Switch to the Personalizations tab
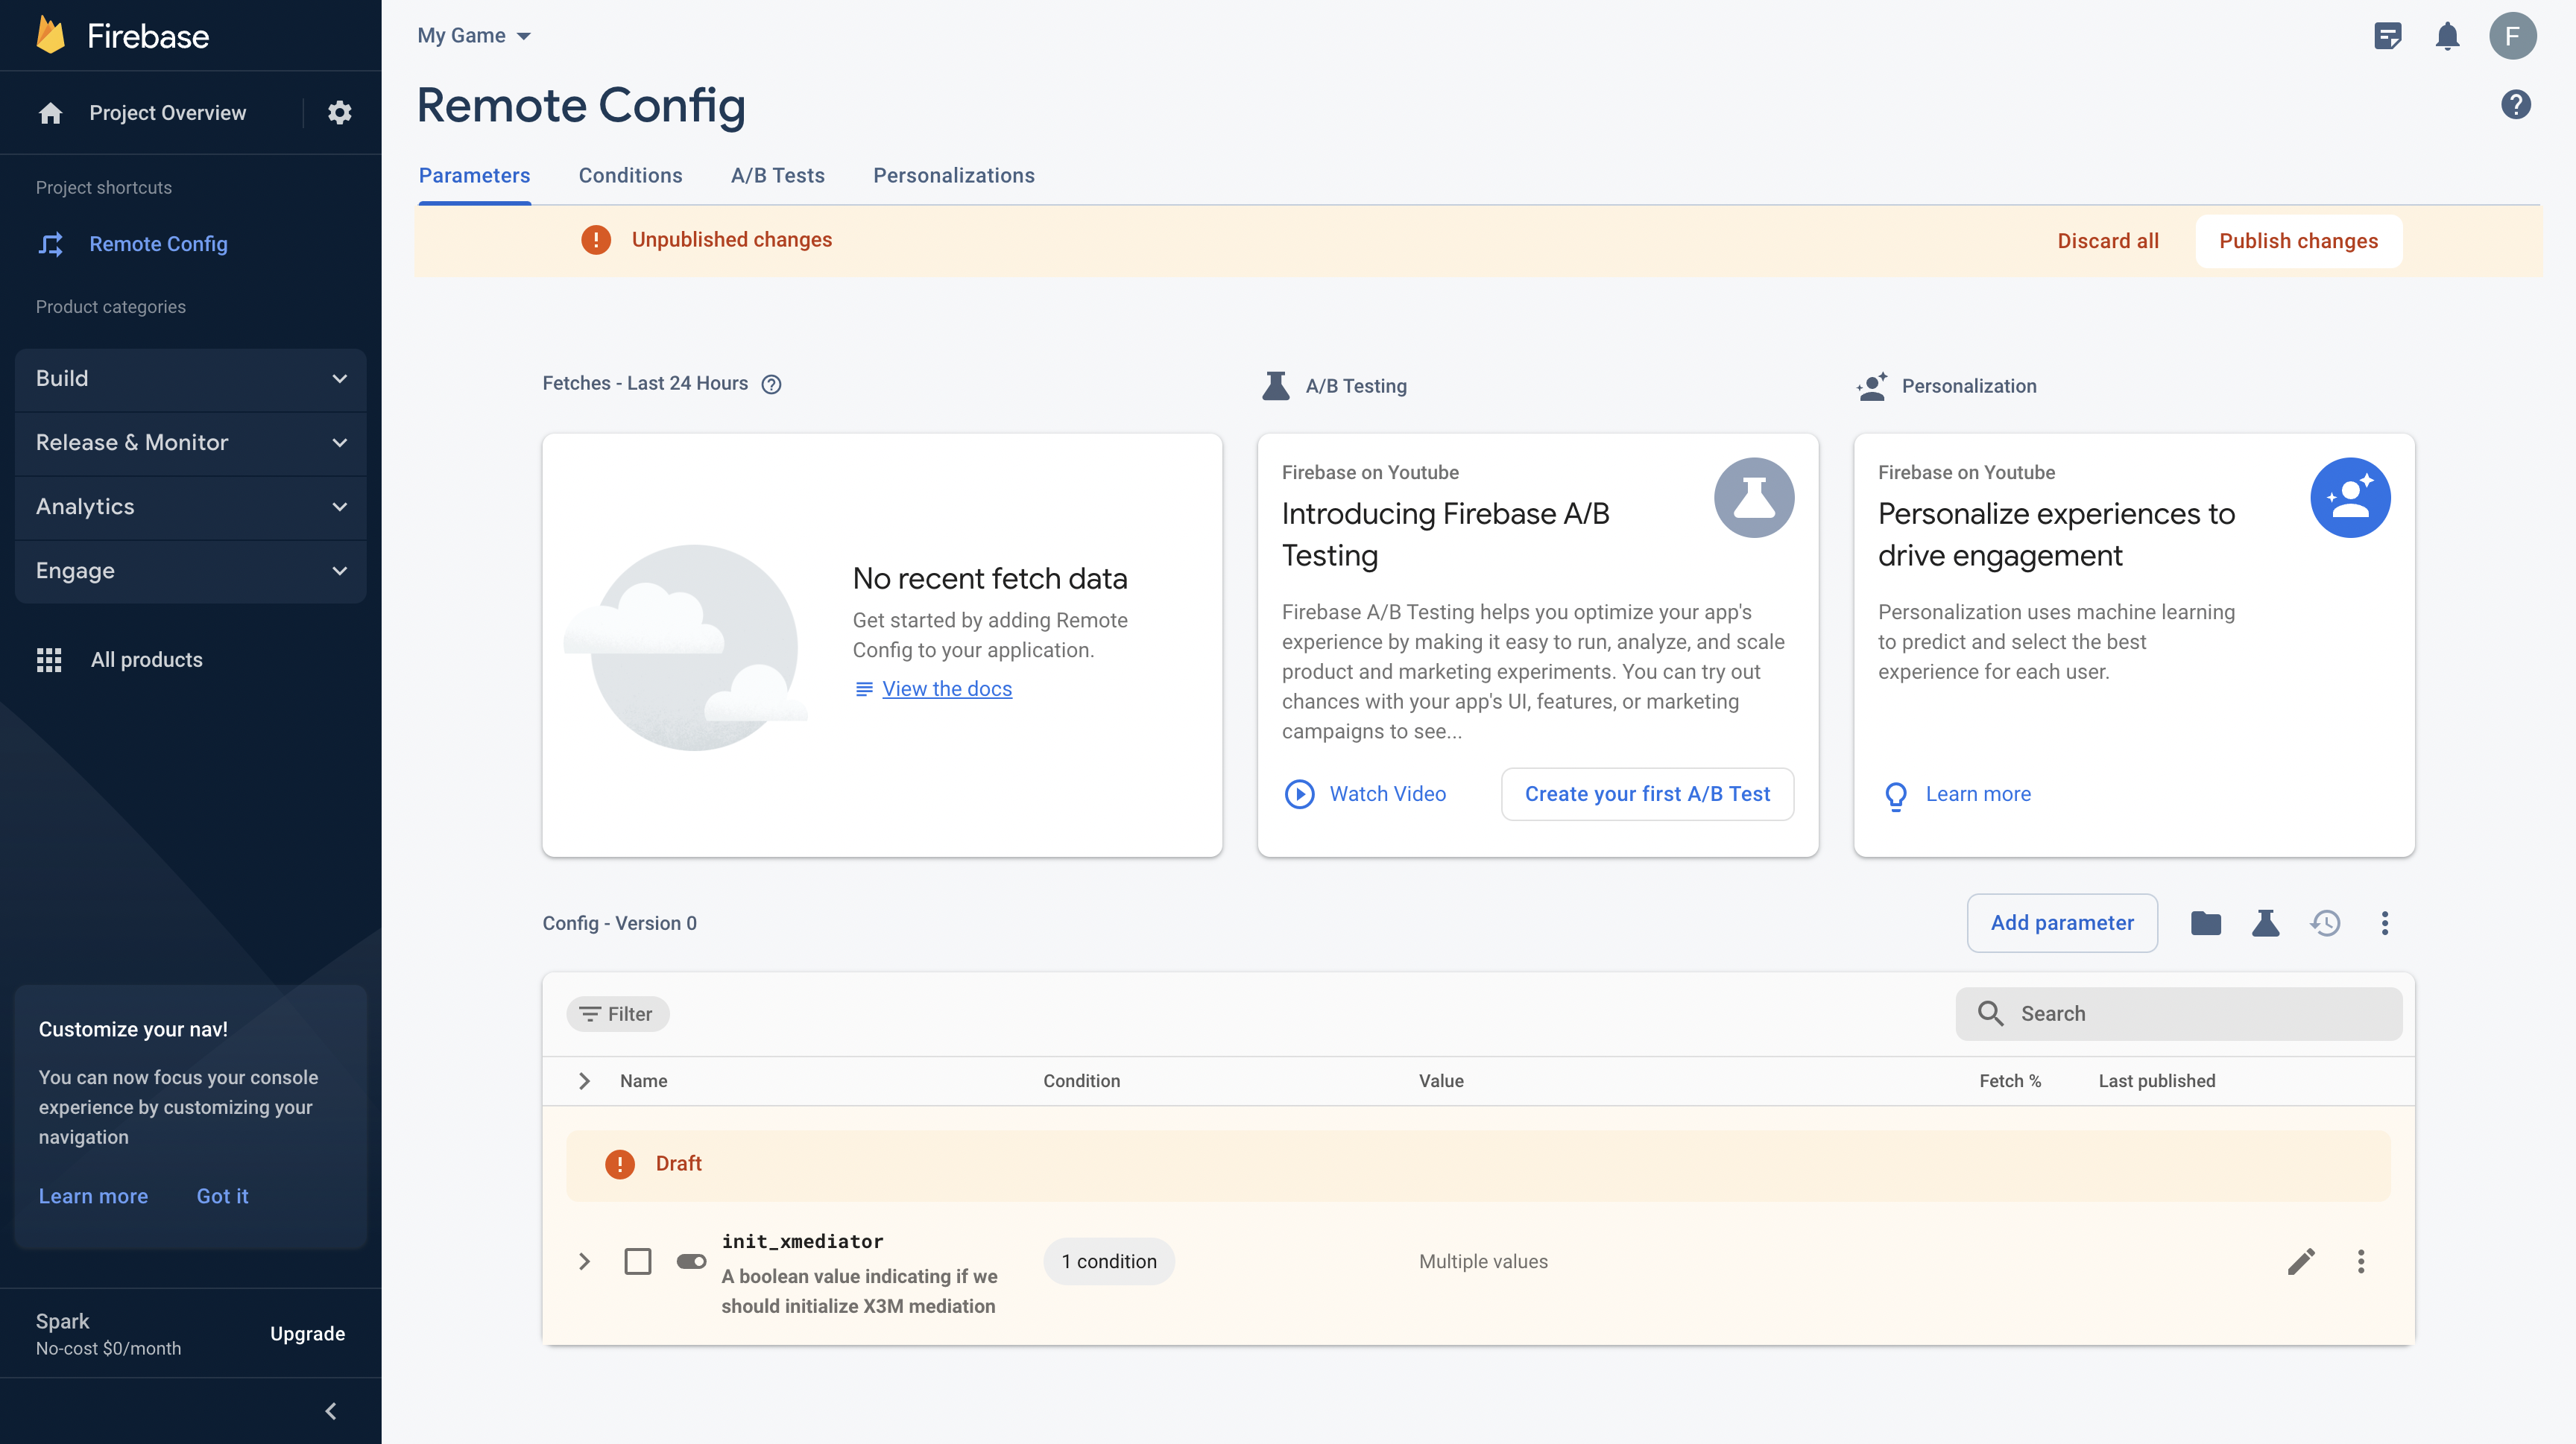The image size is (2576, 1444). (953, 176)
